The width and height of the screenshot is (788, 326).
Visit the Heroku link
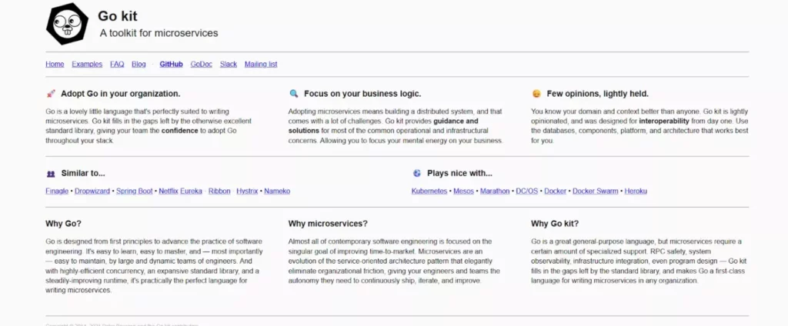pyautogui.click(x=636, y=191)
